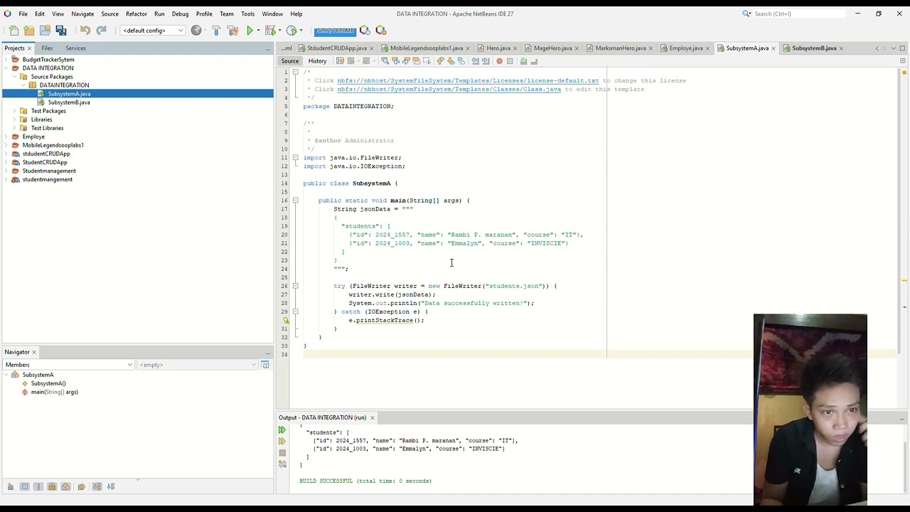Image resolution: width=910 pixels, height=512 pixels.
Task: Close the Projects panel tab
Action: [x=29, y=48]
